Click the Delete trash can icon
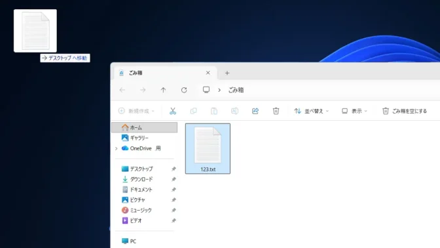Screen dimensions: 440x248 coord(276,111)
